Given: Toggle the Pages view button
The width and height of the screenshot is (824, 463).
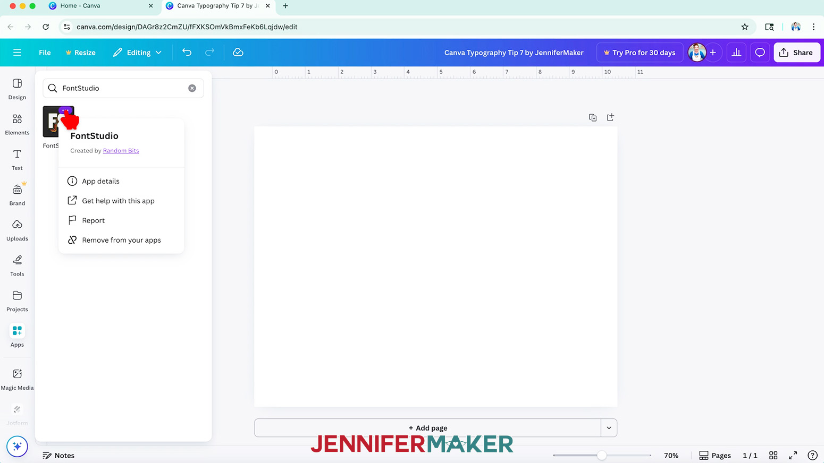Looking at the screenshot, I should coord(715,456).
